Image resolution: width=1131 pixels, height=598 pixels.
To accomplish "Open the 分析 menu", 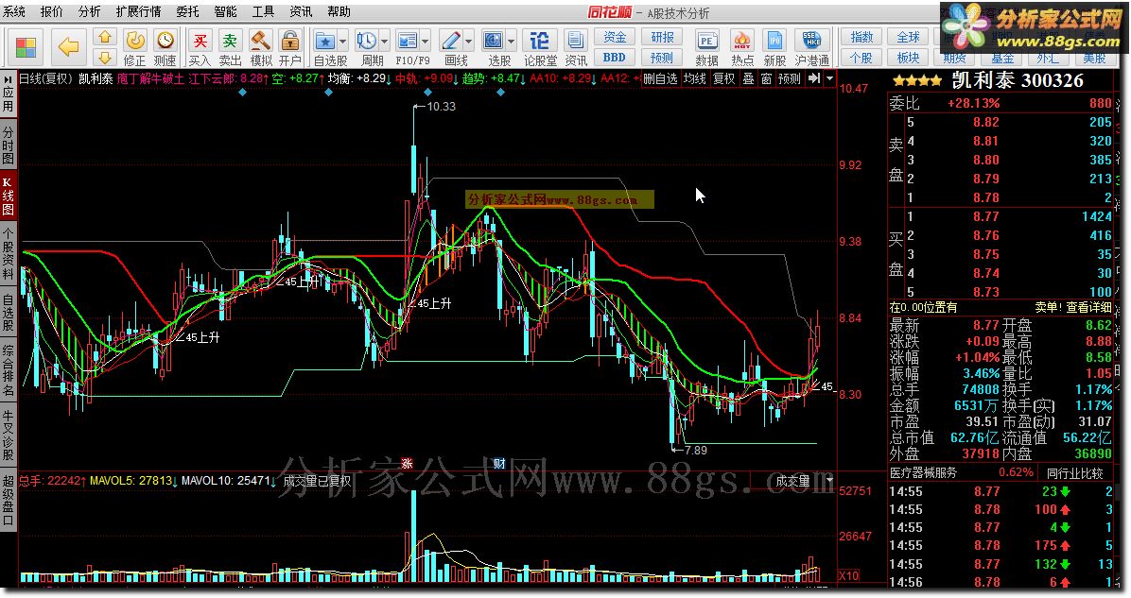I will click(x=90, y=11).
